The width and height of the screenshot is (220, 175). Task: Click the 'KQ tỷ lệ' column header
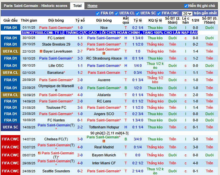point(155,20)
